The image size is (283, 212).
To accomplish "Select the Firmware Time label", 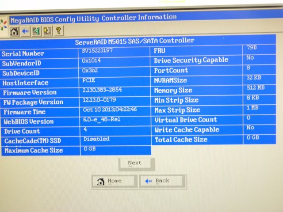I will (x=25, y=112).
